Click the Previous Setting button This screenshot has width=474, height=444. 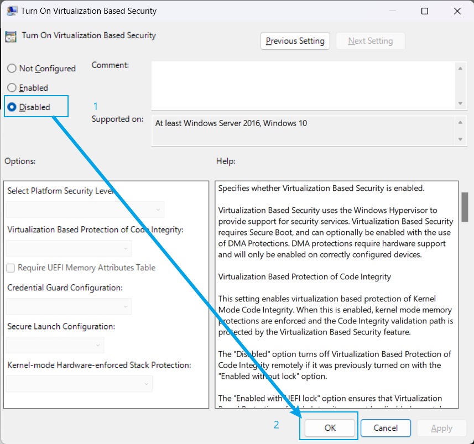click(295, 41)
